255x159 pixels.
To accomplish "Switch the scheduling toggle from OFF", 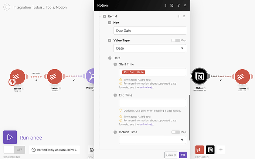I will (x=14, y=150).
